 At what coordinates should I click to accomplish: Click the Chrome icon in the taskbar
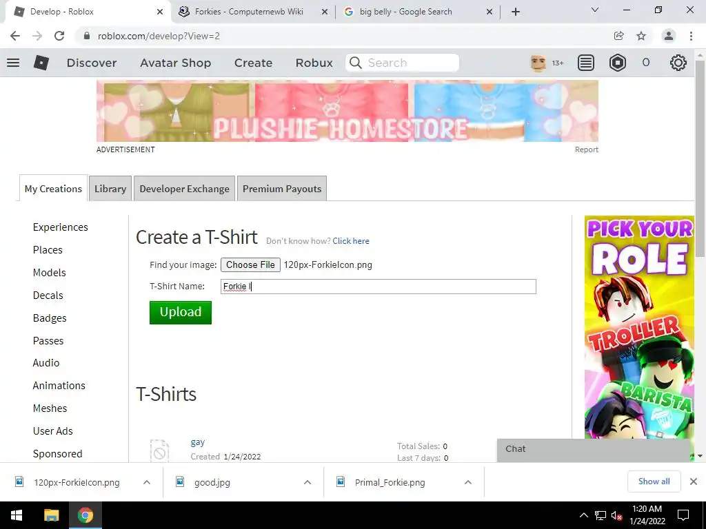click(x=85, y=515)
